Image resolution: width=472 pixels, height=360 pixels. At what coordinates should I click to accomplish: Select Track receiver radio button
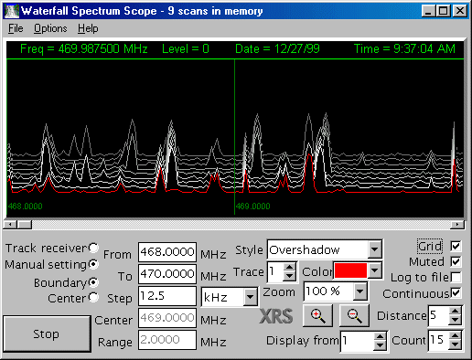93,248
